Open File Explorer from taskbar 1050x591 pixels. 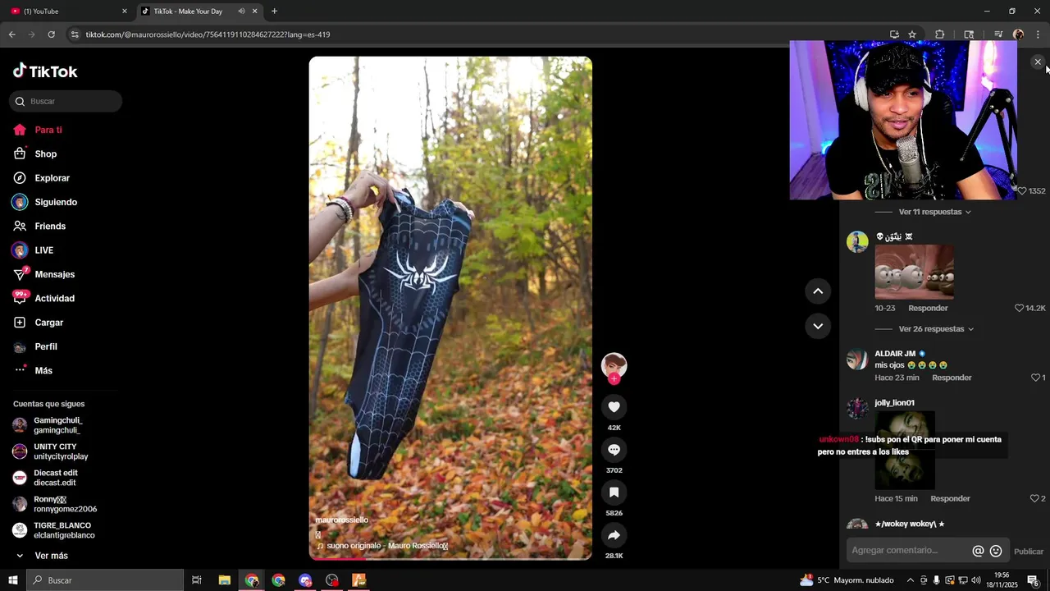pyautogui.click(x=224, y=580)
